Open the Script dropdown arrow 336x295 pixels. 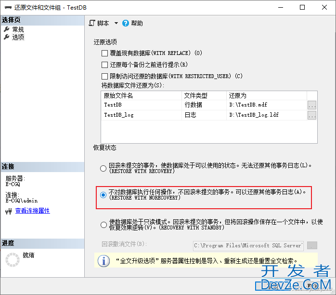click(116, 23)
